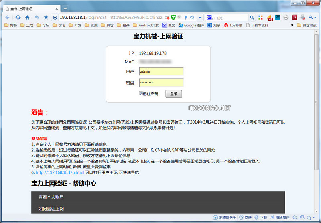The width and height of the screenshot is (321, 223).
Task: Open the 开发 bookmarks folder
Action: click(x=75, y=25)
